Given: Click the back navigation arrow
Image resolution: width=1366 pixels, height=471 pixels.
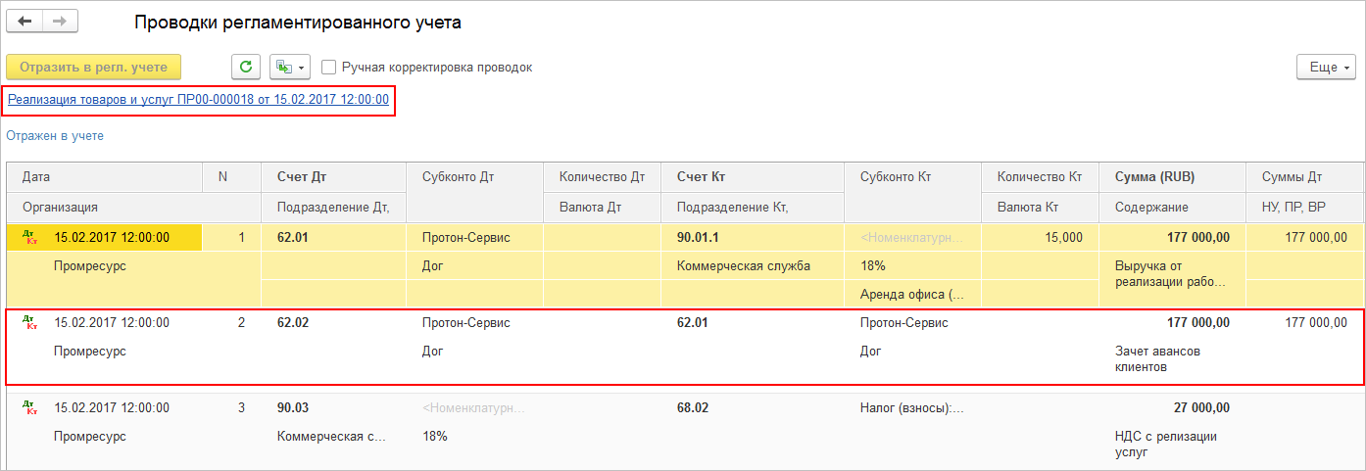Looking at the screenshot, I should (25, 22).
